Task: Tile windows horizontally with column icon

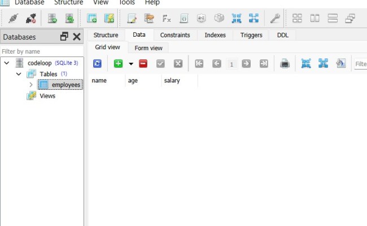Action: [315, 18]
